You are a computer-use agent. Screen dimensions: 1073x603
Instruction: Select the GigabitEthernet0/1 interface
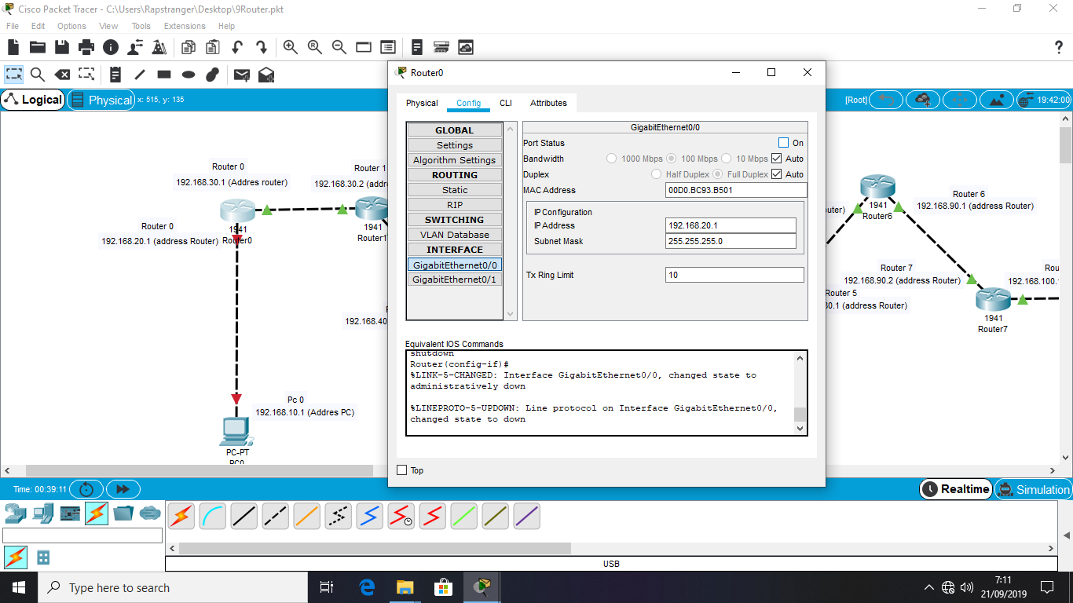point(455,280)
